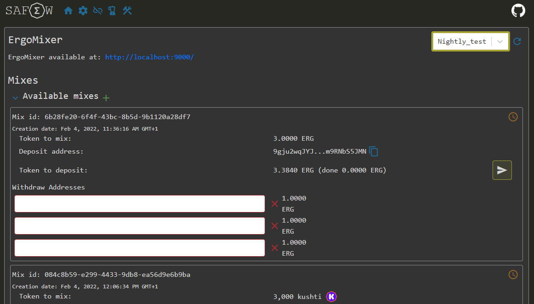Open Nightly_test wallet dropdown
This screenshot has width=534, height=304.
pyautogui.click(x=470, y=41)
